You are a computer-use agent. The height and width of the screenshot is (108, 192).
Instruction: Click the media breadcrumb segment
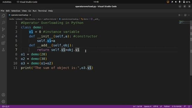pyautogui.click(x=11, y=19)
